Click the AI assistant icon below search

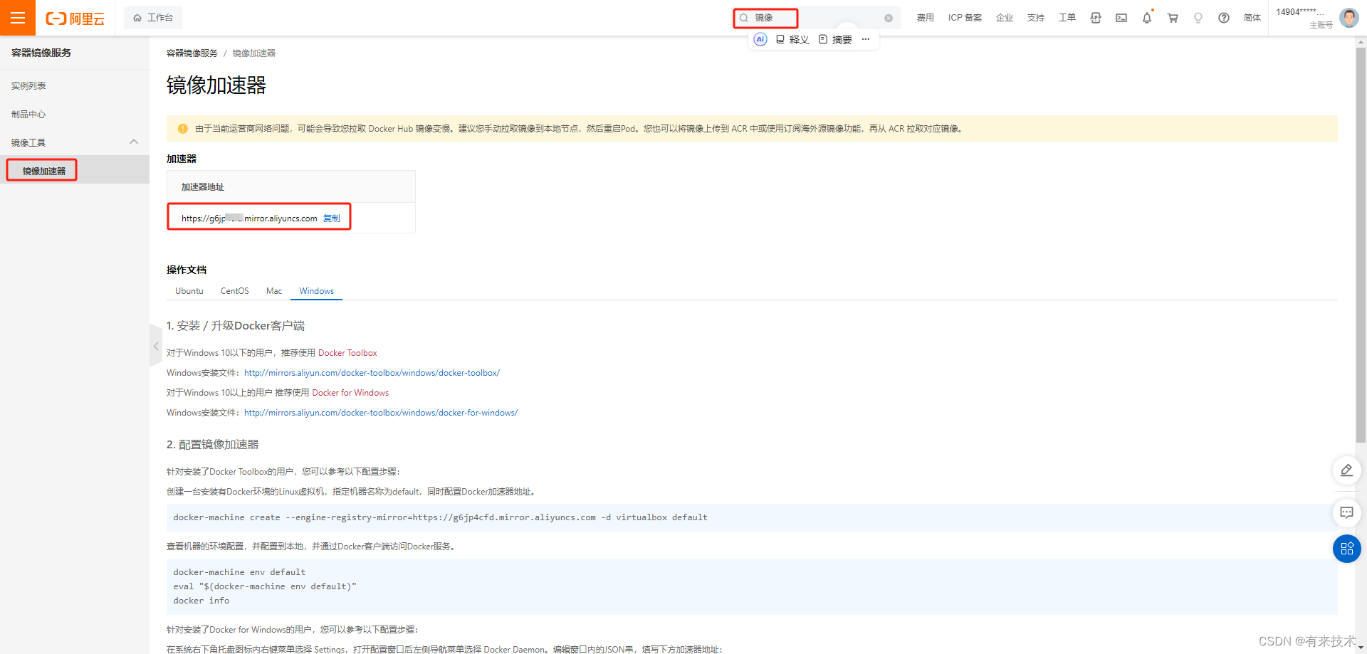coord(760,39)
